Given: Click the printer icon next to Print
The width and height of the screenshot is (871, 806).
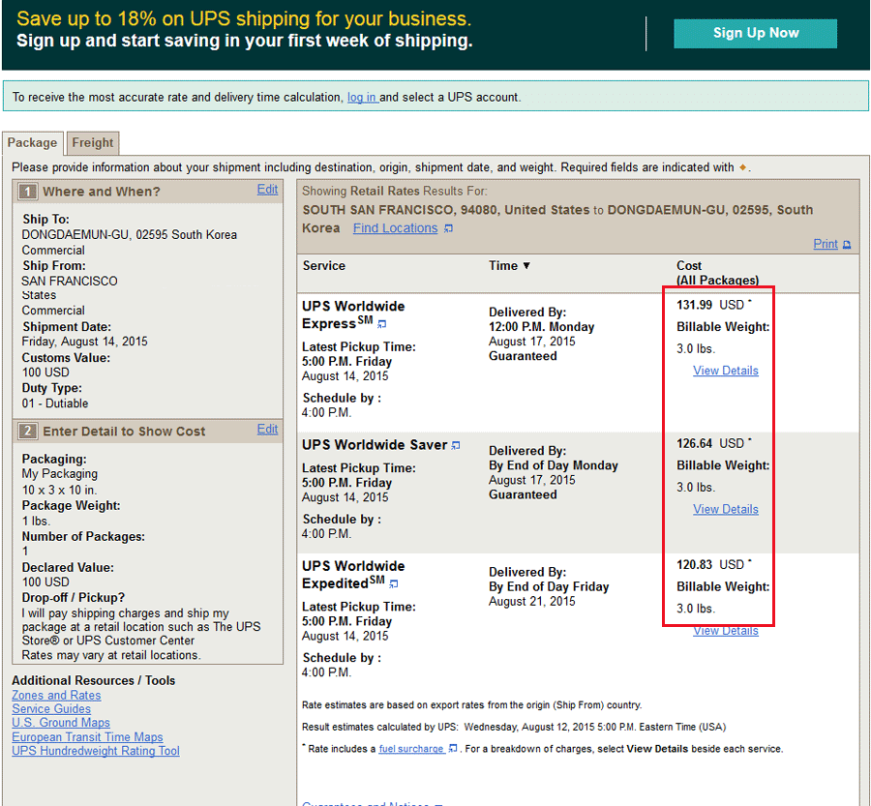Looking at the screenshot, I should coord(847,245).
